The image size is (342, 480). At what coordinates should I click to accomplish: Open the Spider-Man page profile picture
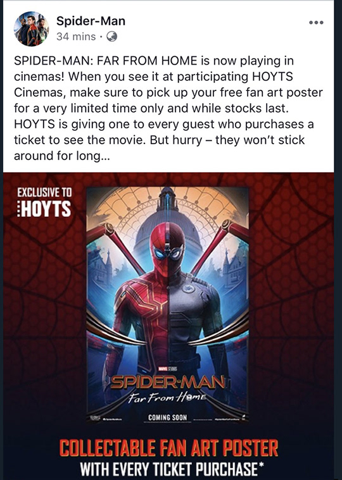[x=31, y=29]
